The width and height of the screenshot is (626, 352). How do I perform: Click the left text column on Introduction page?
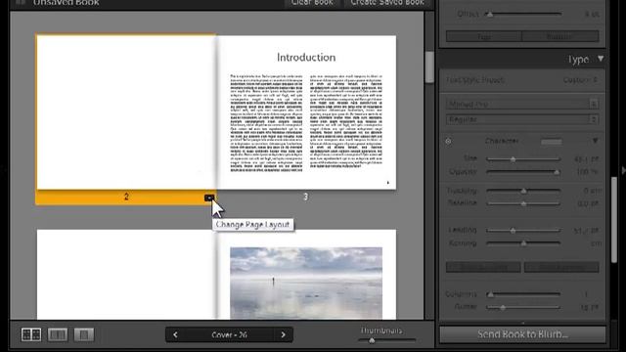coord(266,123)
